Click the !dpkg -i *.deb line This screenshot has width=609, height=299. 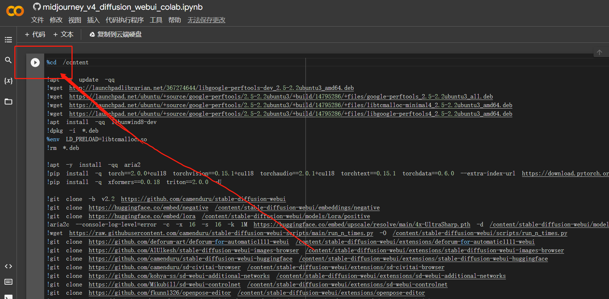(x=73, y=131)
